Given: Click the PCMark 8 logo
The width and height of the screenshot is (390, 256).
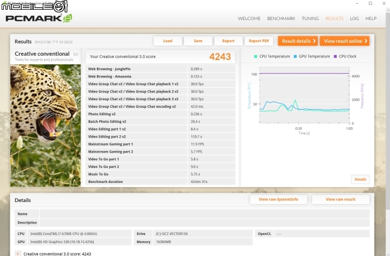Looking at the screenshot, I should 39,18.
